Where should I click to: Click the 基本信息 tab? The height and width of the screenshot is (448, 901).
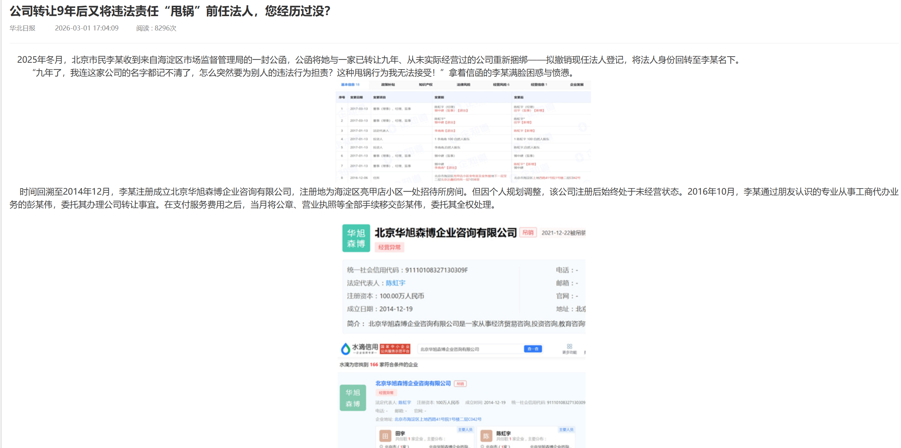coord(350,85)
